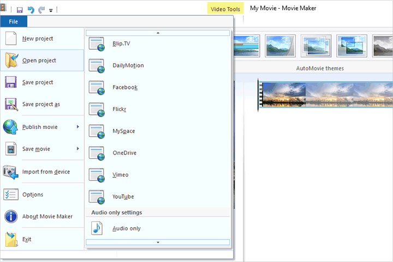
Task: Click the Publish movie globe icon
Action: point(10,127)
